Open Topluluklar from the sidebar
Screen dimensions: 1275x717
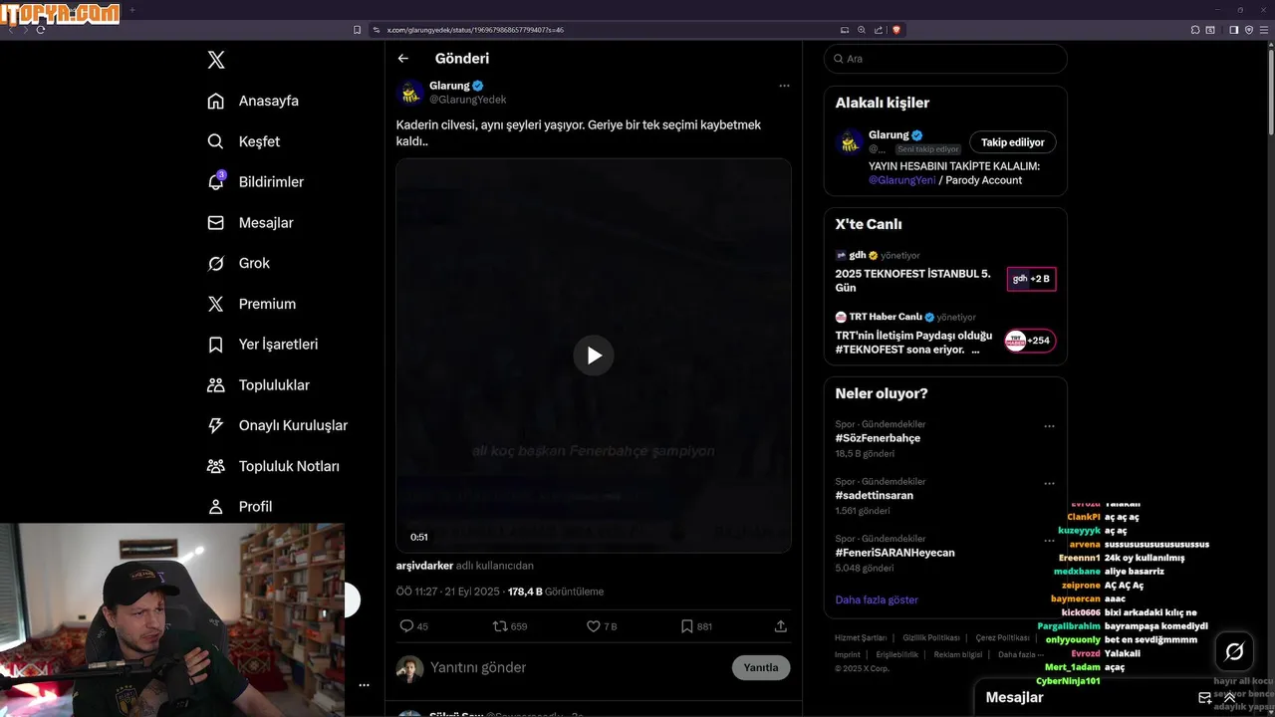point(258,384)
